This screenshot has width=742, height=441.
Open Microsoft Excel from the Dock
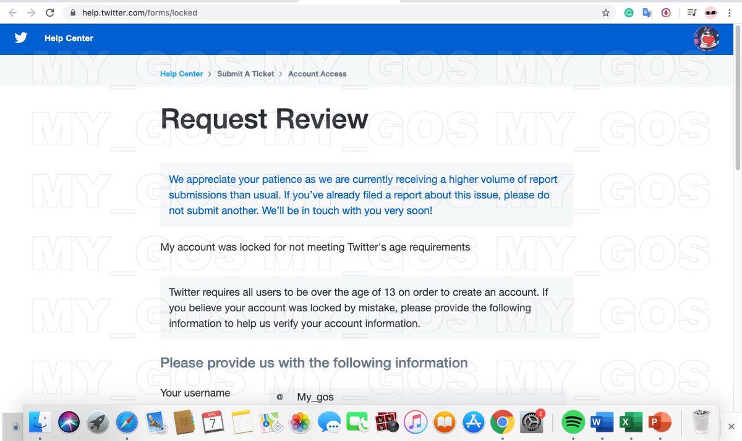click(x=630, y=422)
